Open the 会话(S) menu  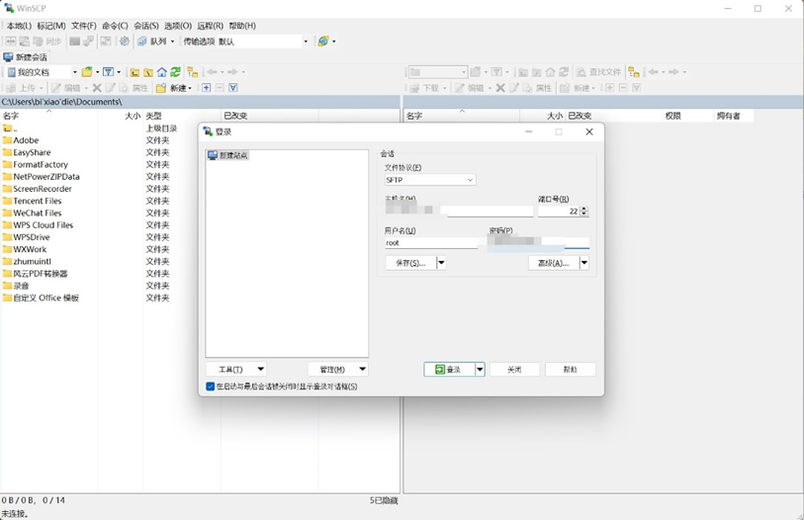[146, 26]
